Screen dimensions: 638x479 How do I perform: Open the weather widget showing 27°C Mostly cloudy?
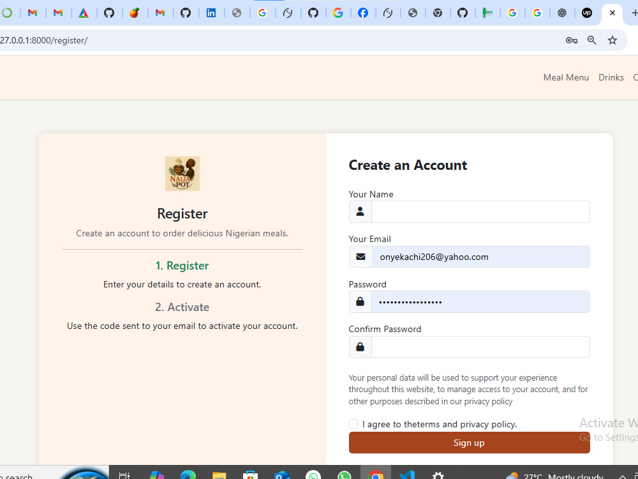(x=554, y=476)
